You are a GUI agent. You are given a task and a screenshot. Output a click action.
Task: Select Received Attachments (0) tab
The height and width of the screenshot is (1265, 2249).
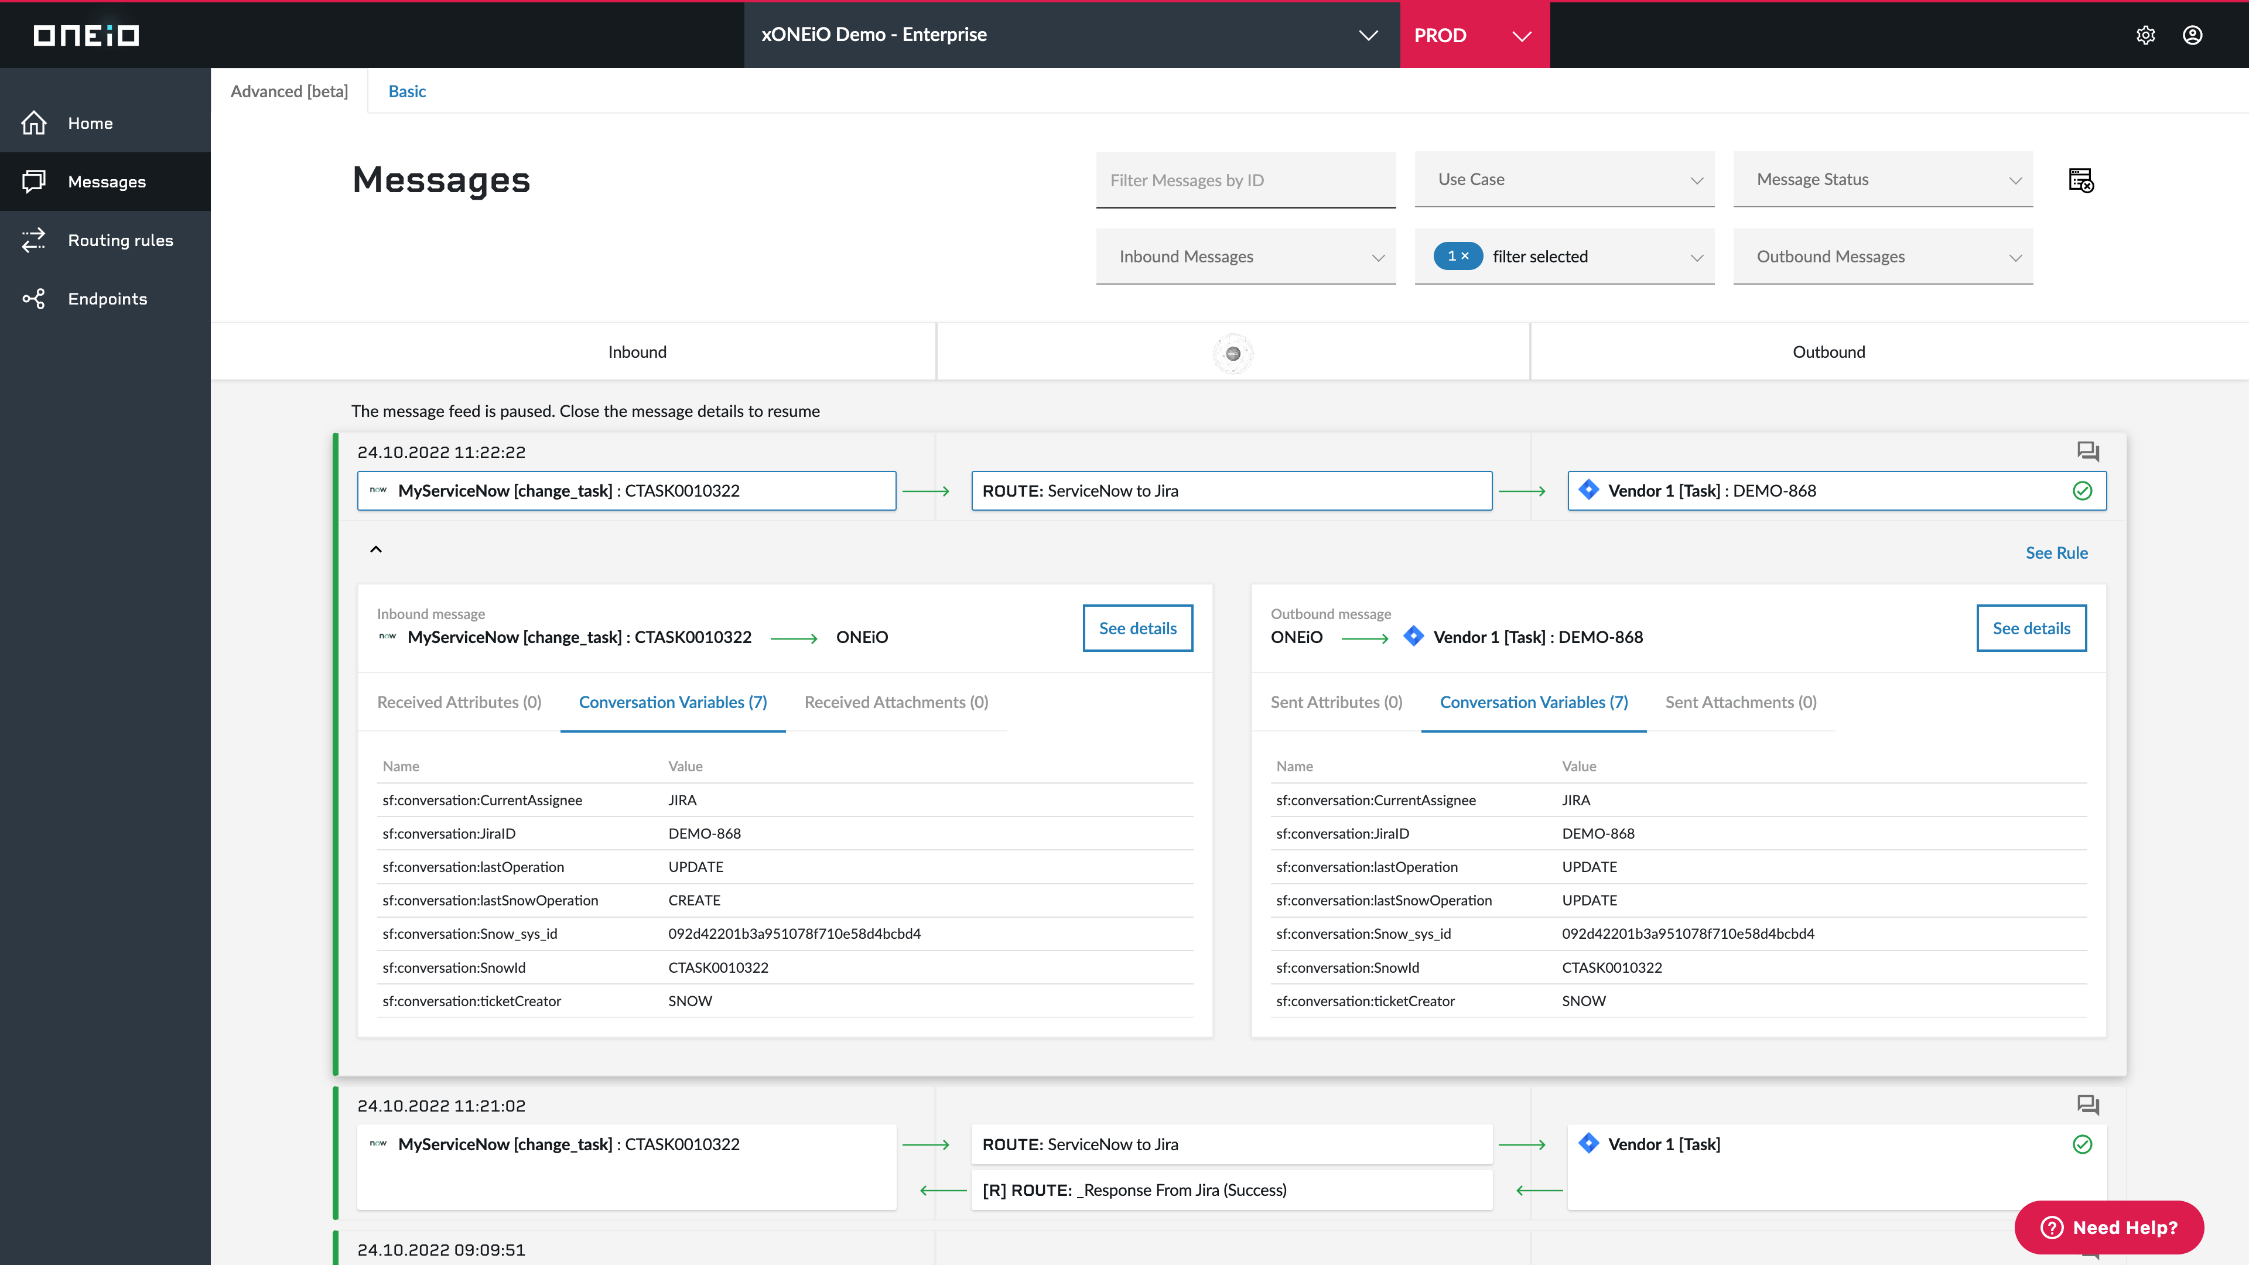click(896, 702)
